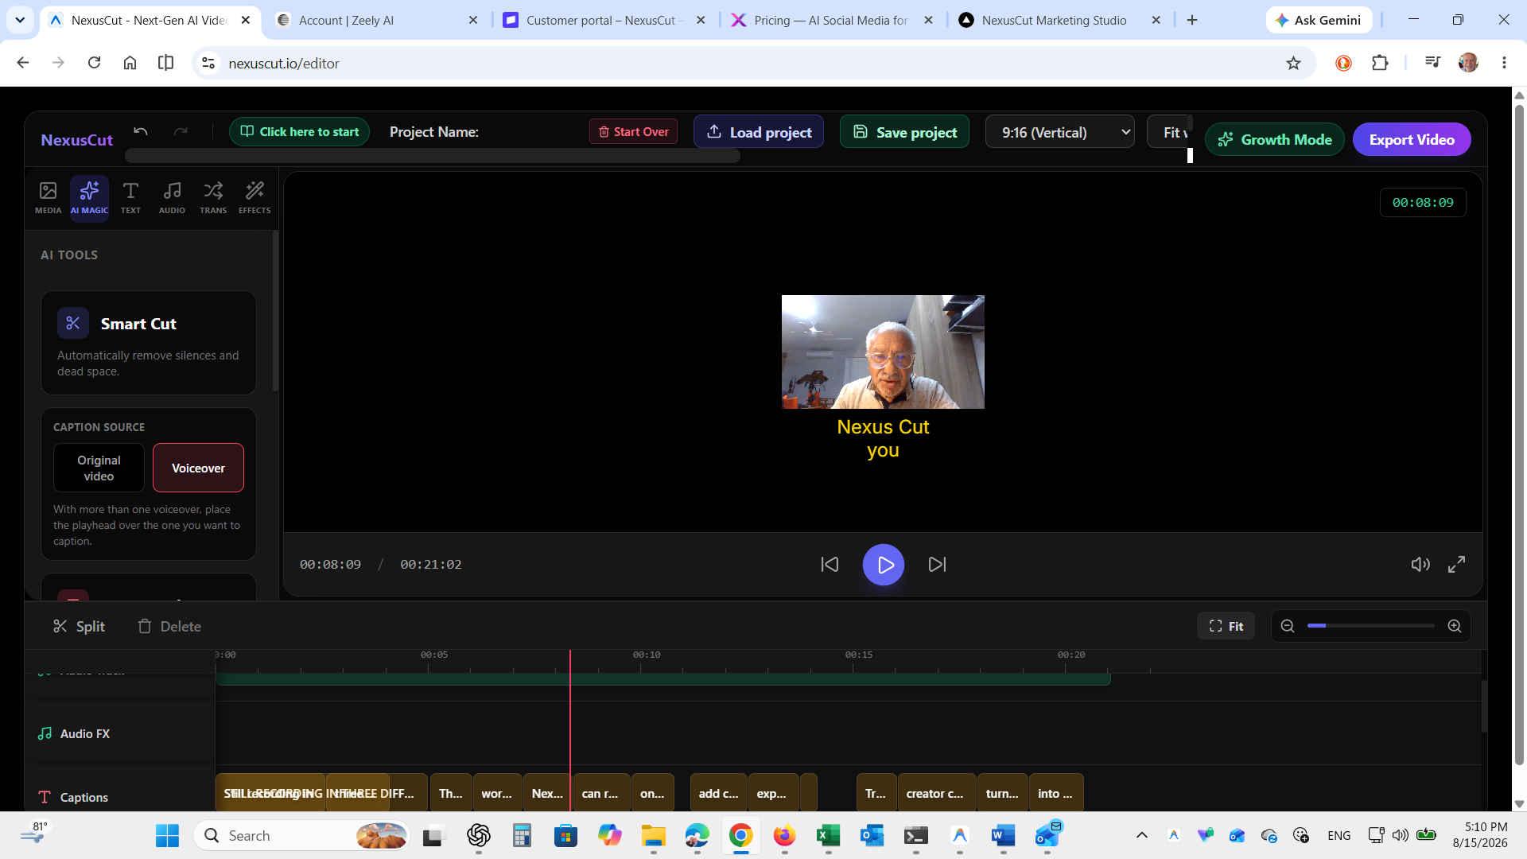This screenshot has height=859, width=1527.
Task: Open Excel from the taskbar
Action: [828, 836]
